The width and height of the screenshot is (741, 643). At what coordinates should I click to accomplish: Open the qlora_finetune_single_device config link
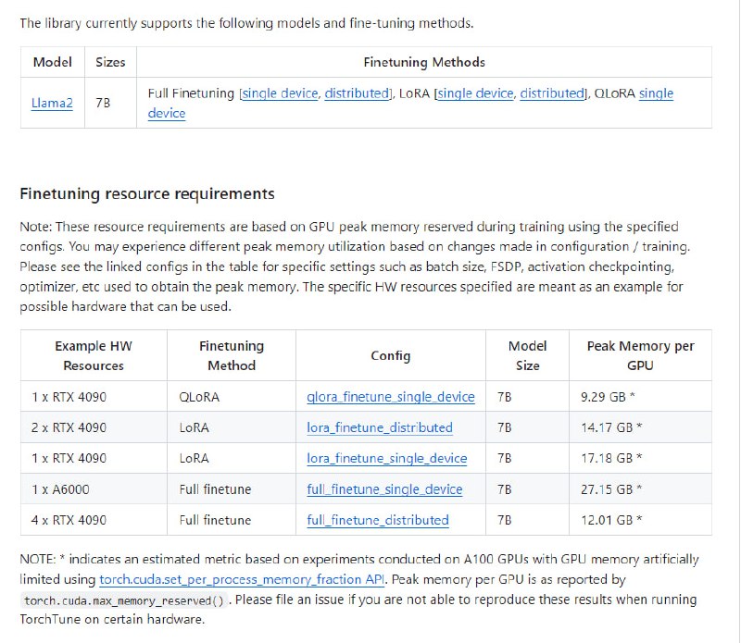(x=391, y=397)
